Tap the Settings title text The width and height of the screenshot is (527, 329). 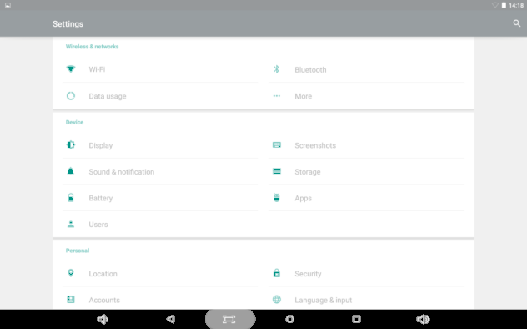68,24
